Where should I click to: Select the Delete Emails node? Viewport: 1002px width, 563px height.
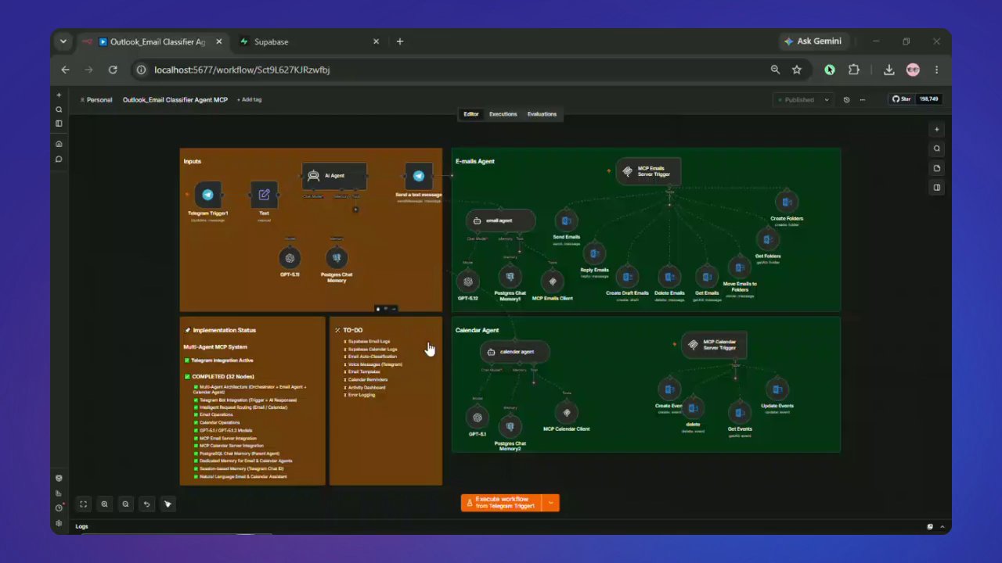pos(669,276)
